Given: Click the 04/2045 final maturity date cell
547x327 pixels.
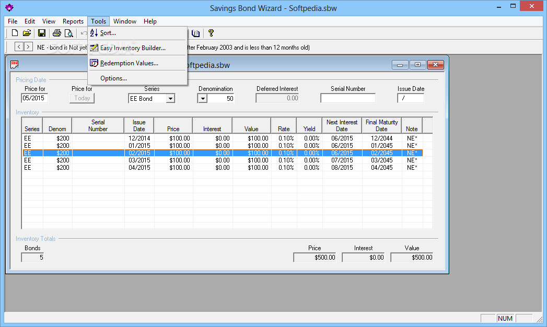Looking at the screenshot, I should click(x=381, y=168).
